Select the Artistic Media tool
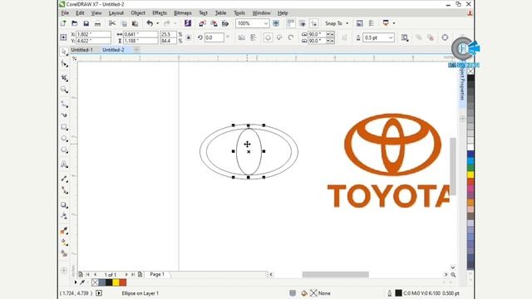Screen dimensions: 532x299 pyautogui.click(x=64, y=115)
